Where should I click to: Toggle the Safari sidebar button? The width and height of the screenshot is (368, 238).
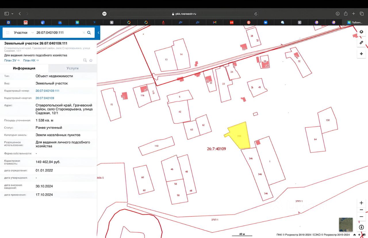7,14
